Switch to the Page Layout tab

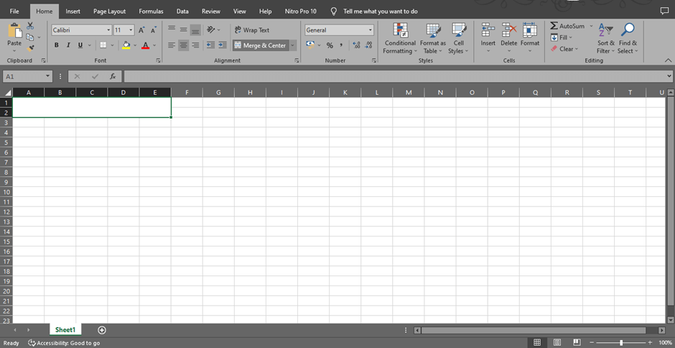[x=109, y=12]
